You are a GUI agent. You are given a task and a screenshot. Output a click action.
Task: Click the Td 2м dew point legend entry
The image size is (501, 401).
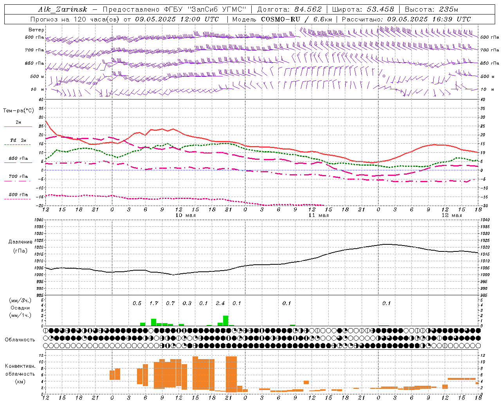18,140
